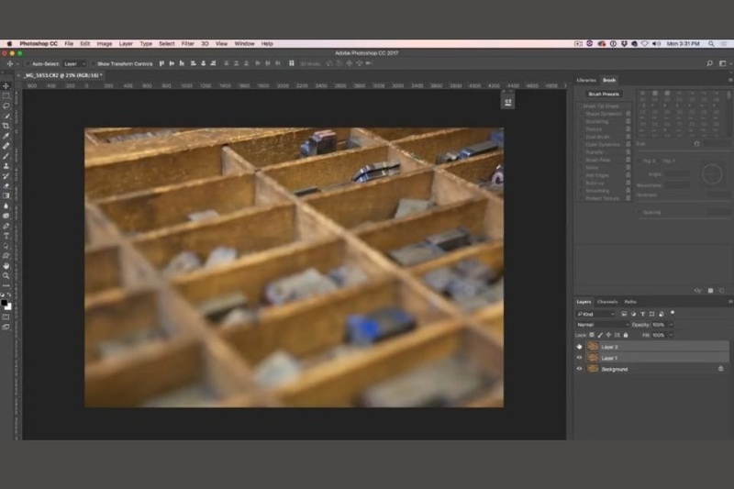Hide Layer 2 visibility eye
Screen dimensions: 734x489
pos(580,347)
